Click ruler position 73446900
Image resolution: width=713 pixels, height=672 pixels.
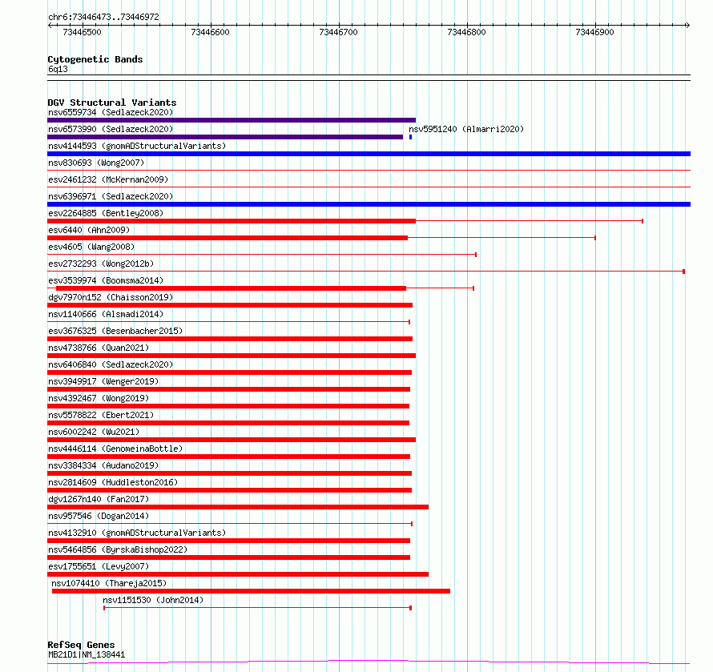point(595,32)
